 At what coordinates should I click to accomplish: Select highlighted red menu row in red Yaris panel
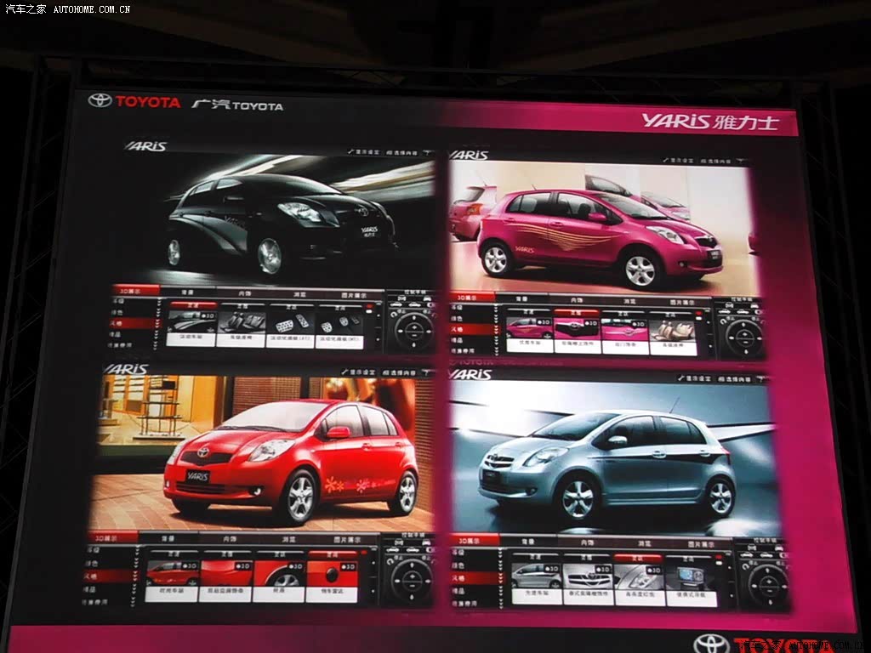click(x=110, y=576)
